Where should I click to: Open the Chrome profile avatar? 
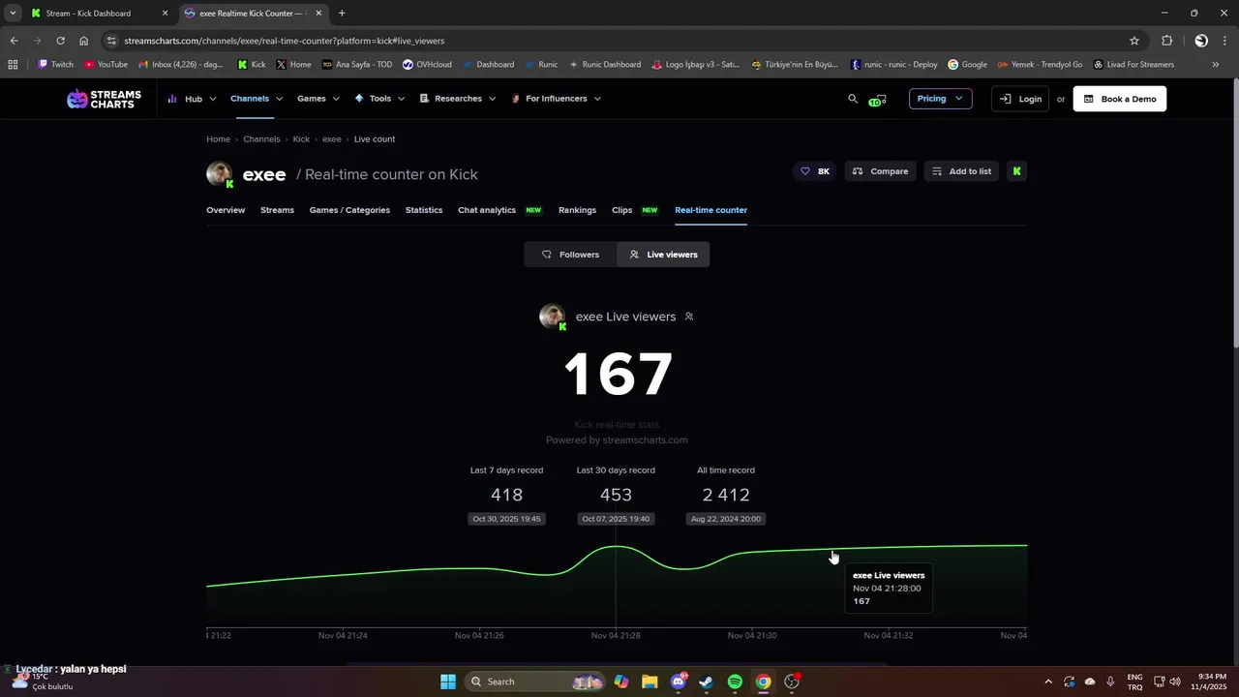[1201, 41]
